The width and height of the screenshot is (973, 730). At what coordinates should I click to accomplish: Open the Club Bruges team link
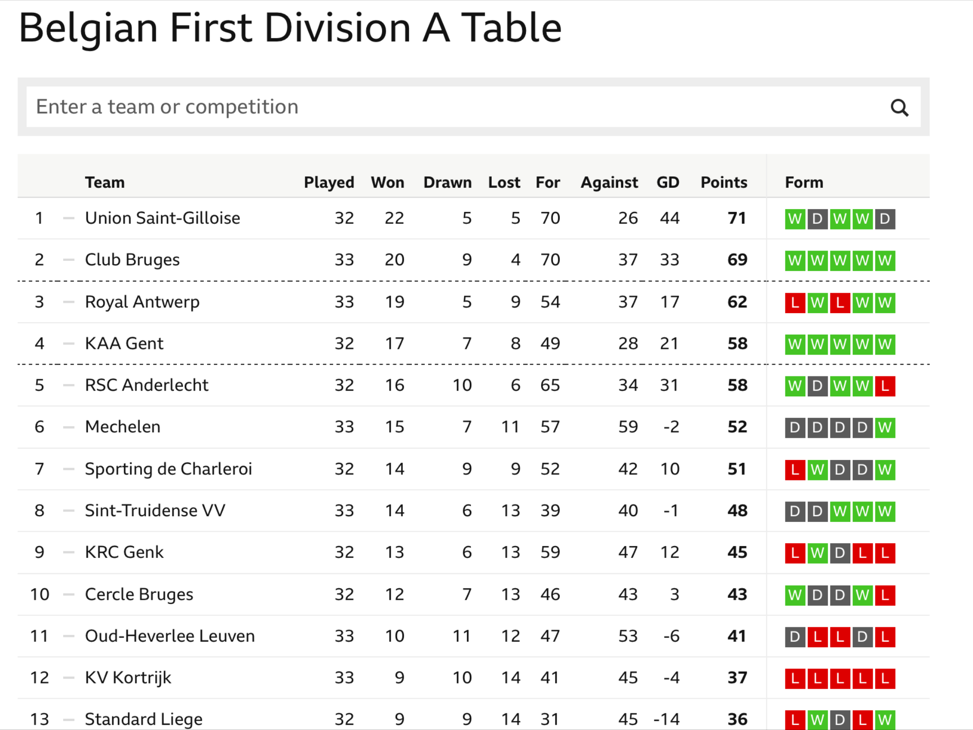point(132,260)
